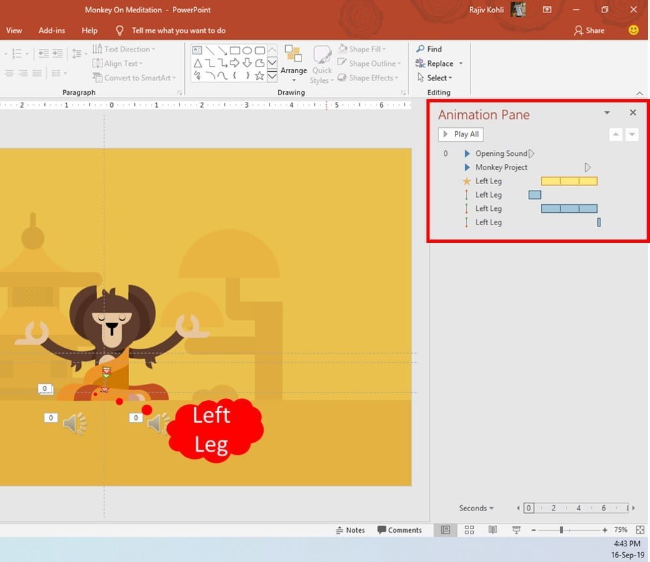The height and width of the screenshot is (562, 650).
Task: Select the 5-Point Star shape
Action: (260, 76)
